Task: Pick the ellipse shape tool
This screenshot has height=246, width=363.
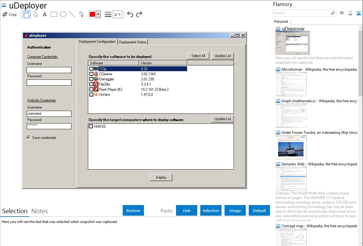Action: click(63, 14)
